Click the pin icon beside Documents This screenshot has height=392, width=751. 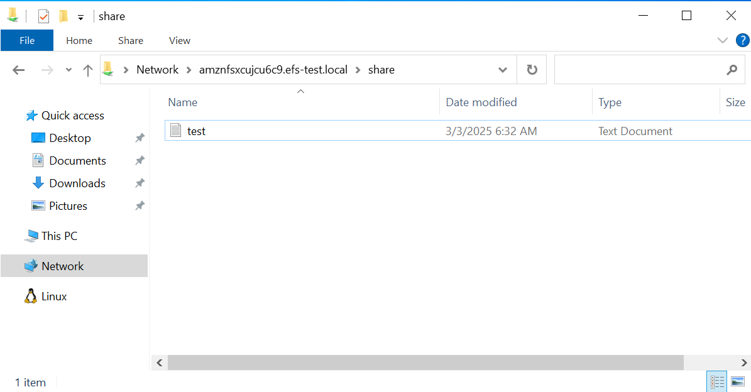(x=140, y=160)
